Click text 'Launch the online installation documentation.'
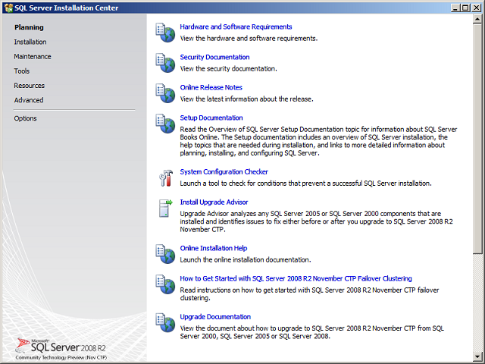This screenshot has height=364, width=485. [246, 260]
